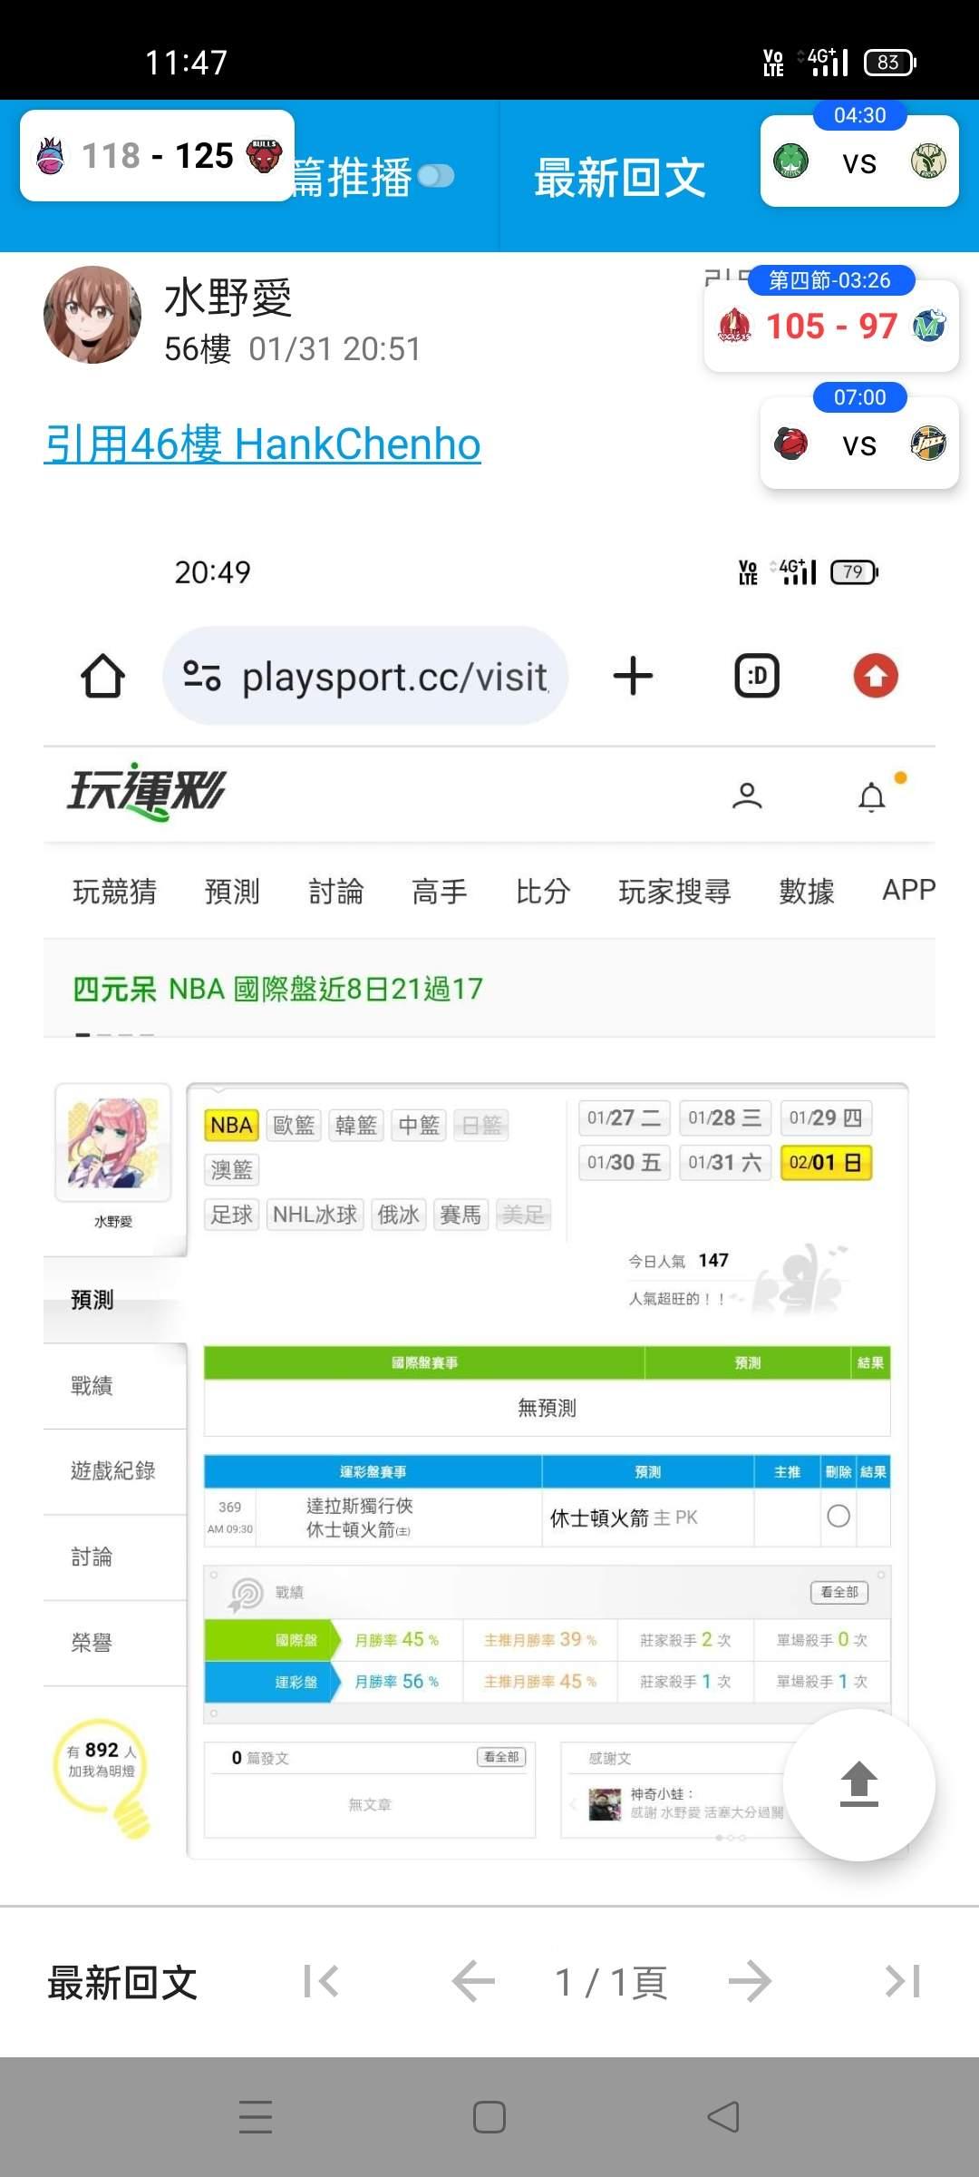Toggle the 推播 push notification switch
The image size is (979, 2177).
tap(436, 176)
